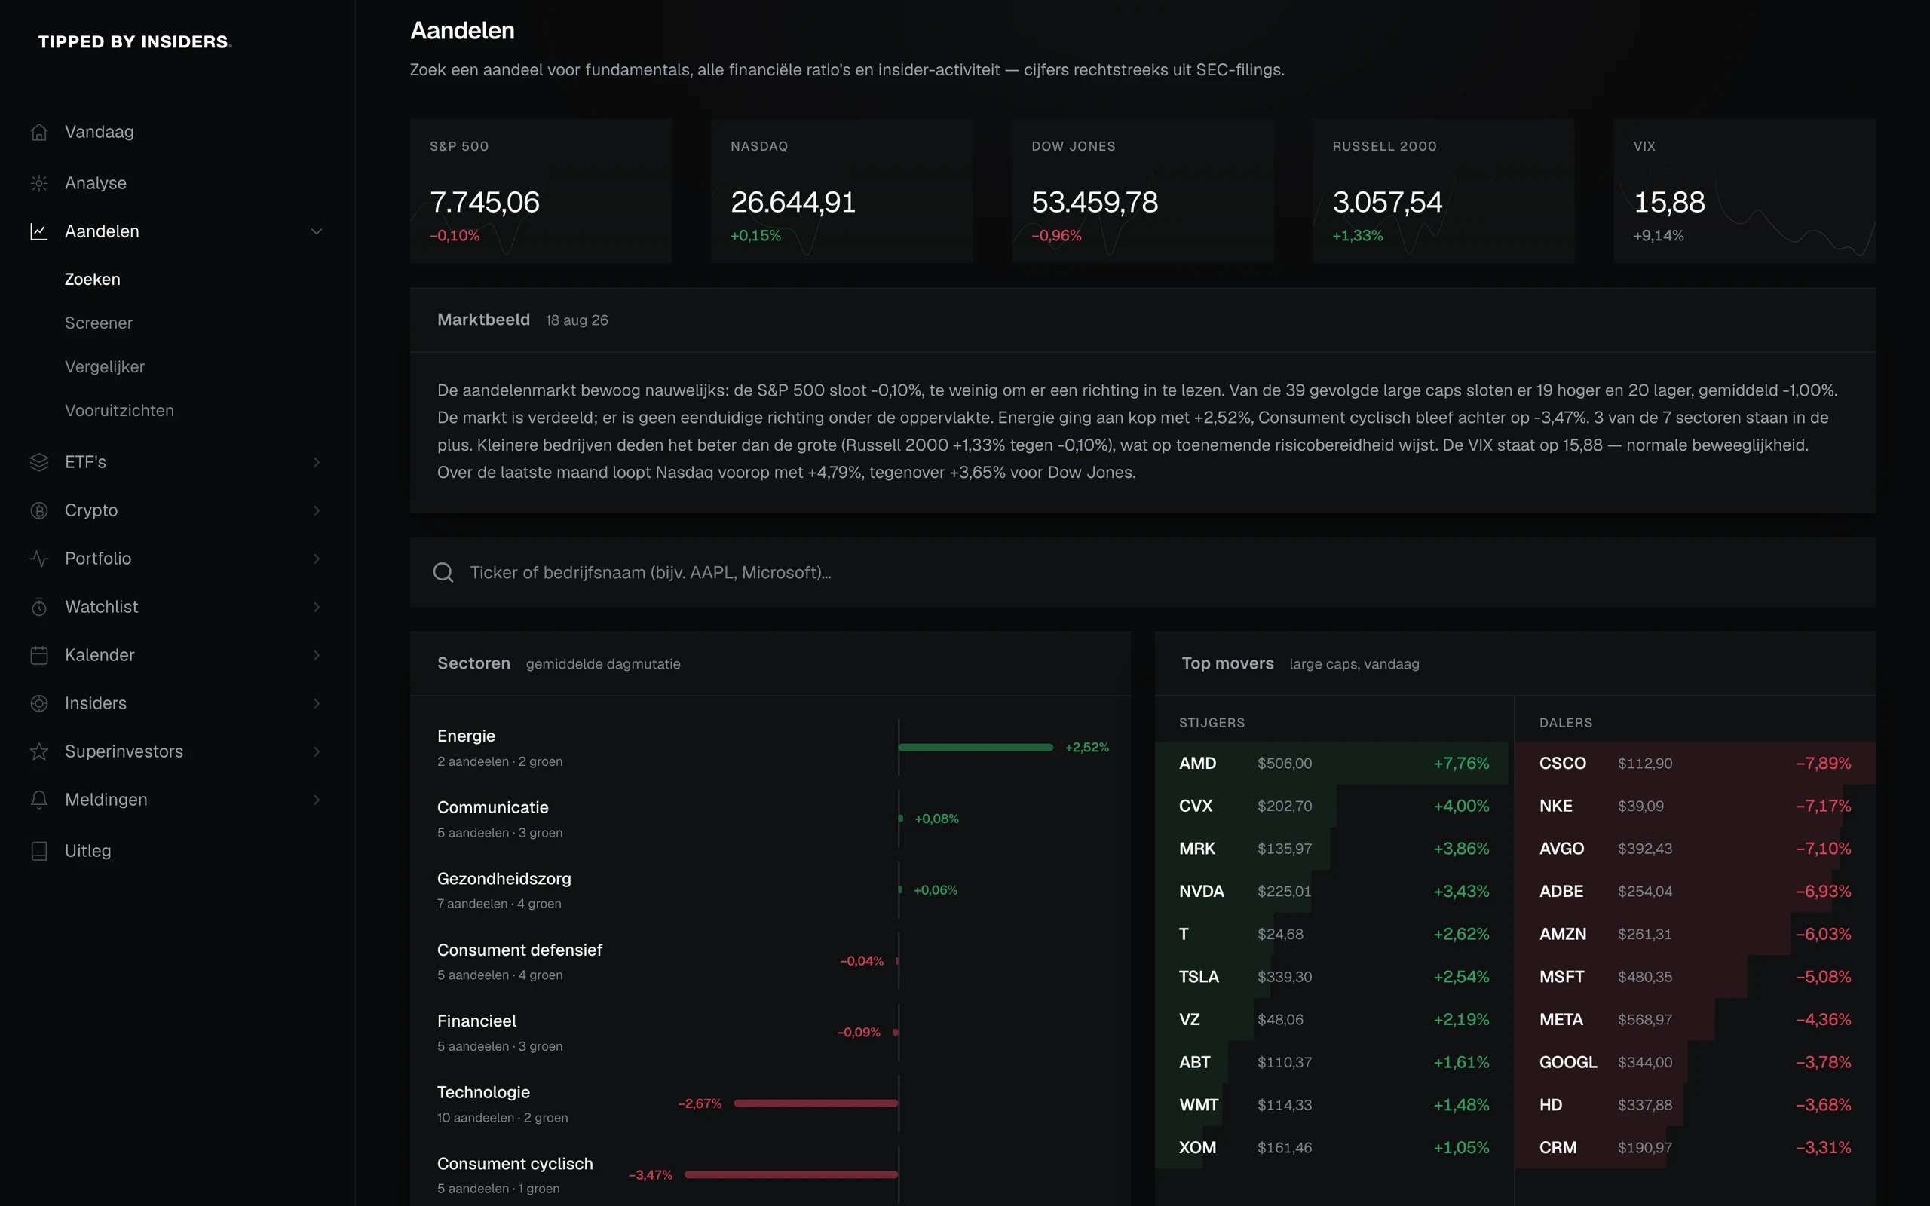Image resolution: width=1930 pixels, height=1206 pixels.
Task: Select the Gezondheidszorg sector row
Action: pos(770,890)
